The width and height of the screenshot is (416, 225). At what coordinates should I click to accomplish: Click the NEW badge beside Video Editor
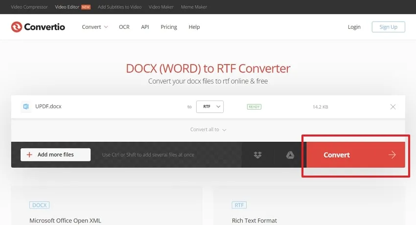coord(86,7)
